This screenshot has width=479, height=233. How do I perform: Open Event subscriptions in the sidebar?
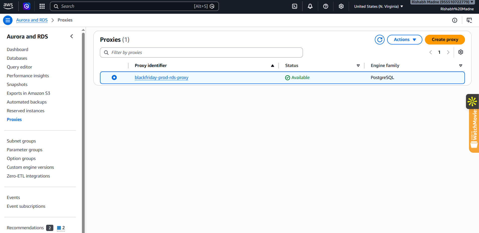click(26, 206)
